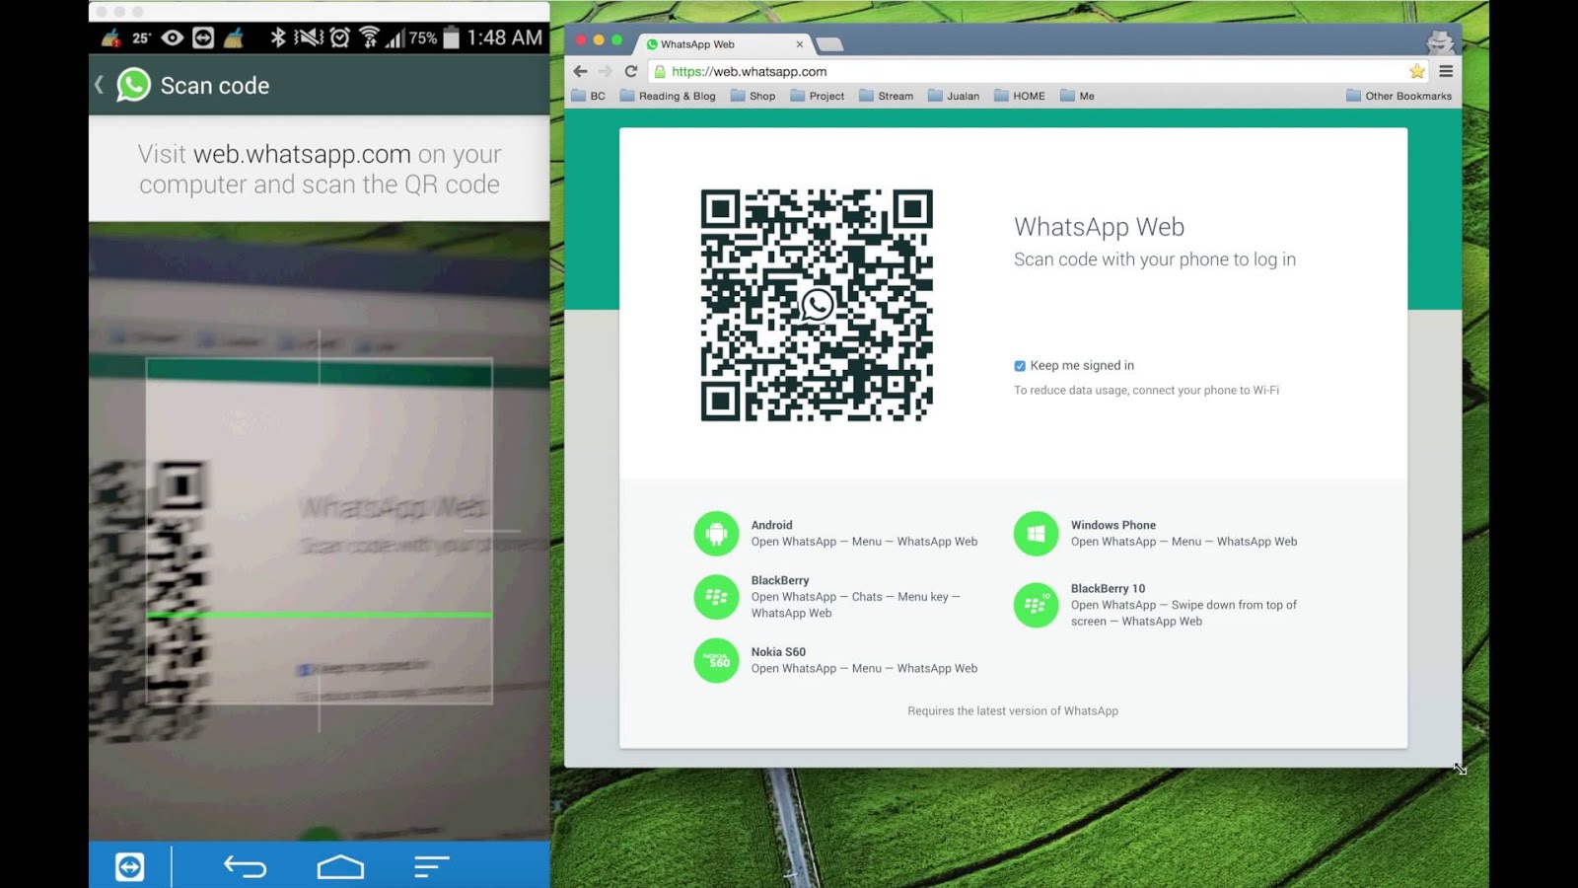Tap the WhatsApp logo in the phone header
The height and width of the screenshot is (888, 1578).
pos(134,85)
